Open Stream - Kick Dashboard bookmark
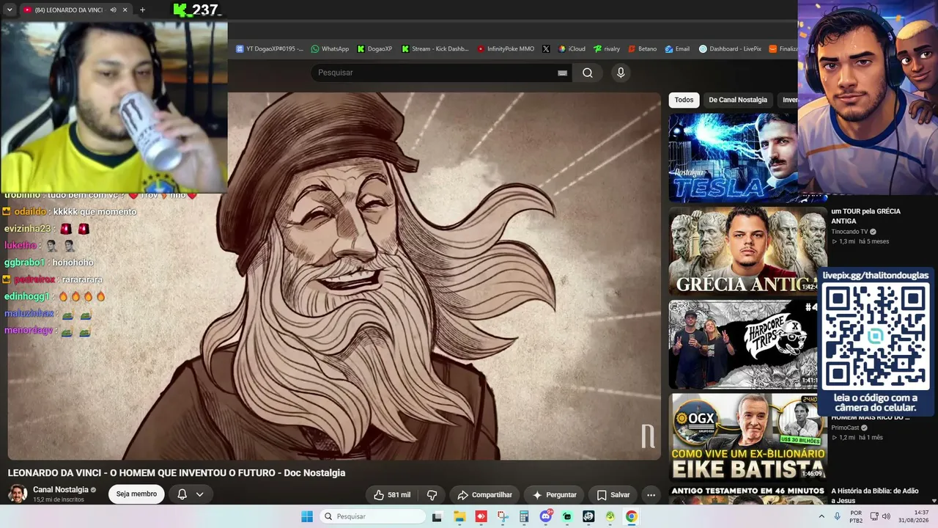Image resolution: width=938 pixels, height=528 pixels. click(x=435, y=49)
